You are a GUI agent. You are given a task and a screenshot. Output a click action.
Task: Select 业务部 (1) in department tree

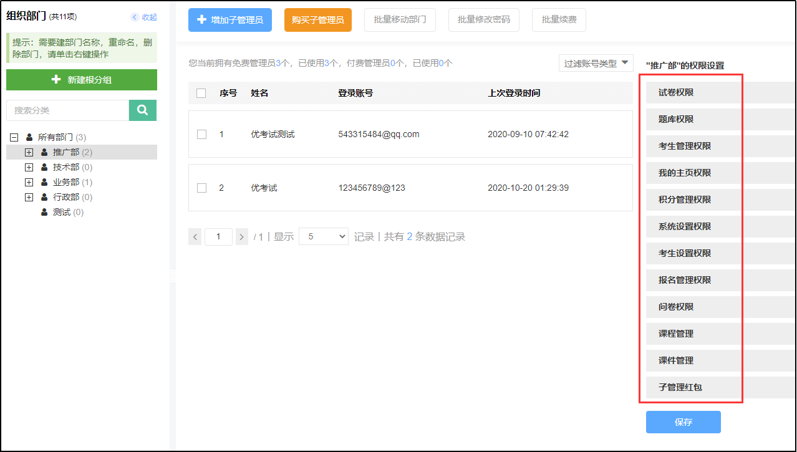[x=72, y=182]
